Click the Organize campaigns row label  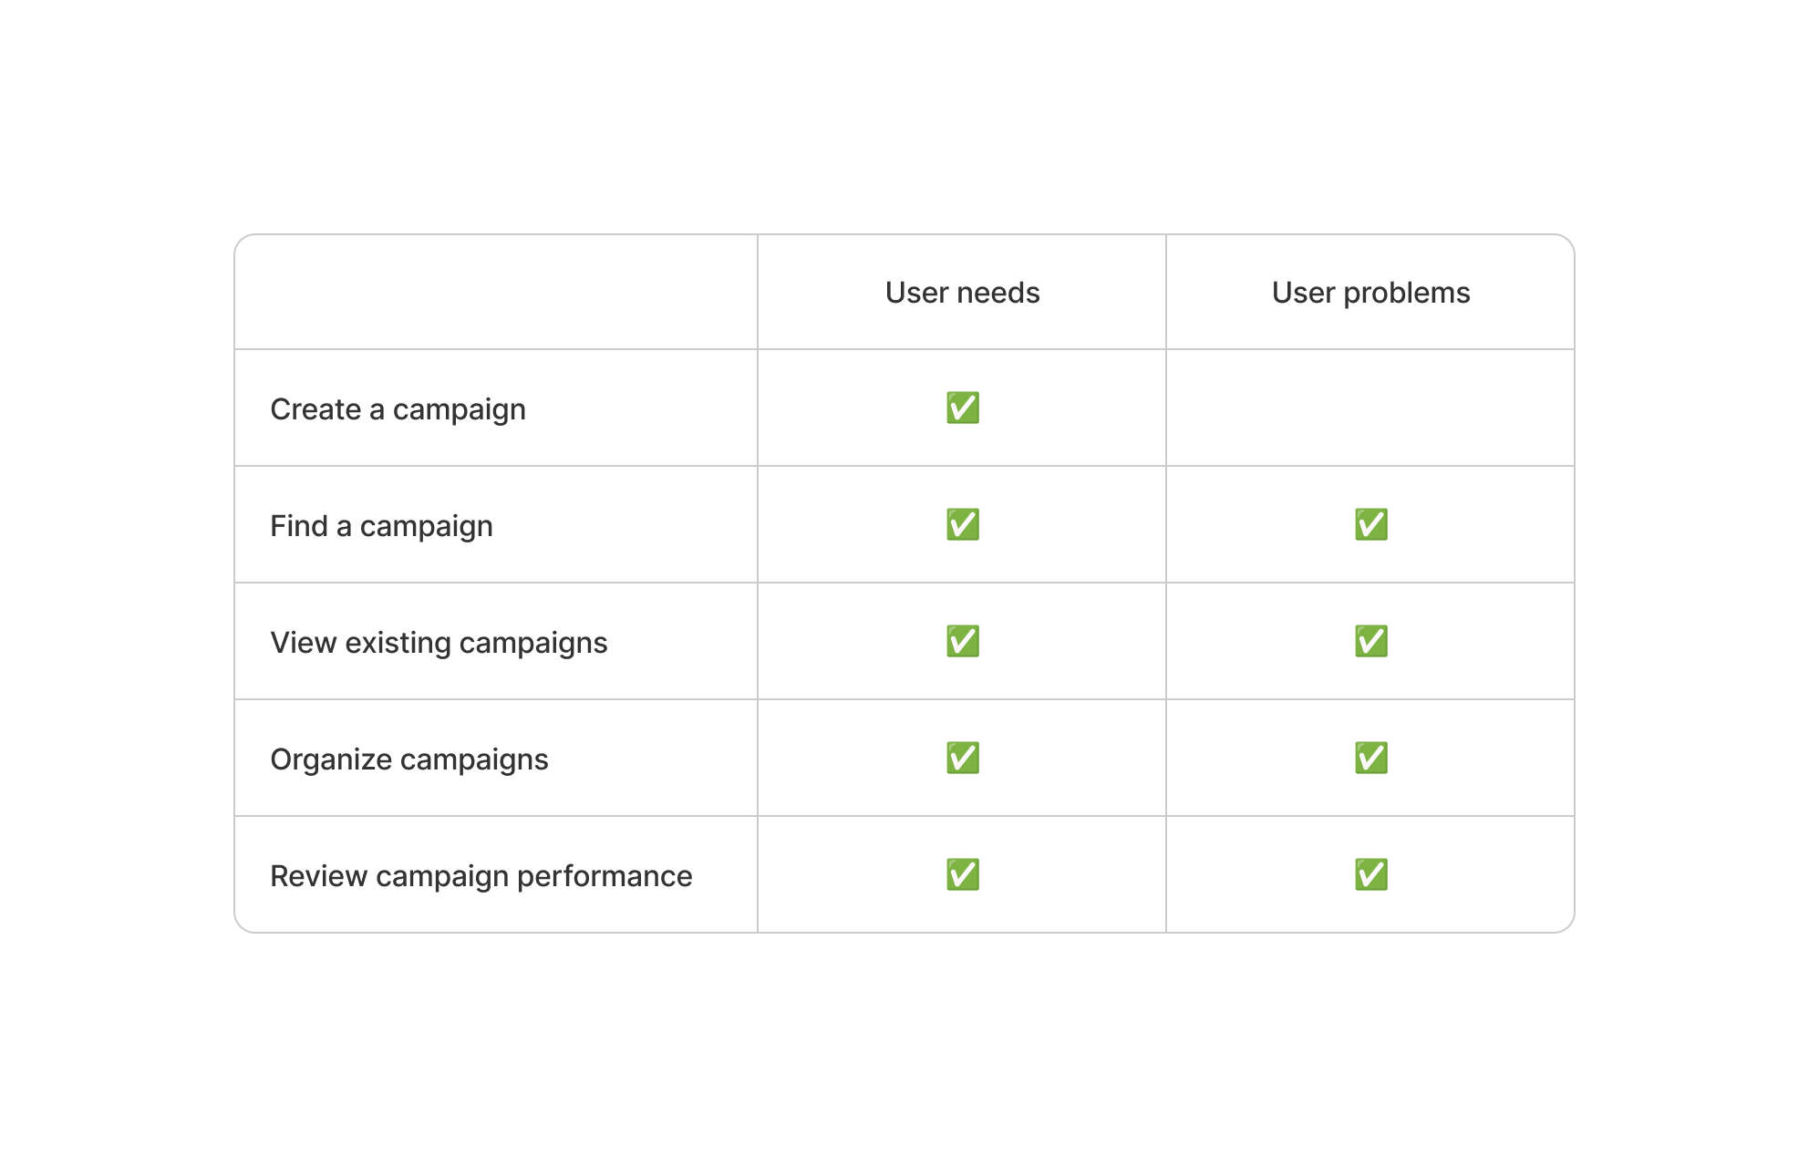[x=409, y=759]
